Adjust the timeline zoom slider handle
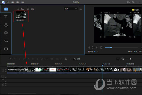142x95 pixels. [x=130, y=59]
